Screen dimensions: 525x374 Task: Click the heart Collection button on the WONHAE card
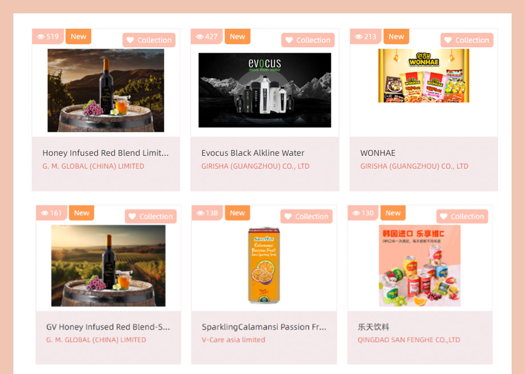(x=467, y=40)
